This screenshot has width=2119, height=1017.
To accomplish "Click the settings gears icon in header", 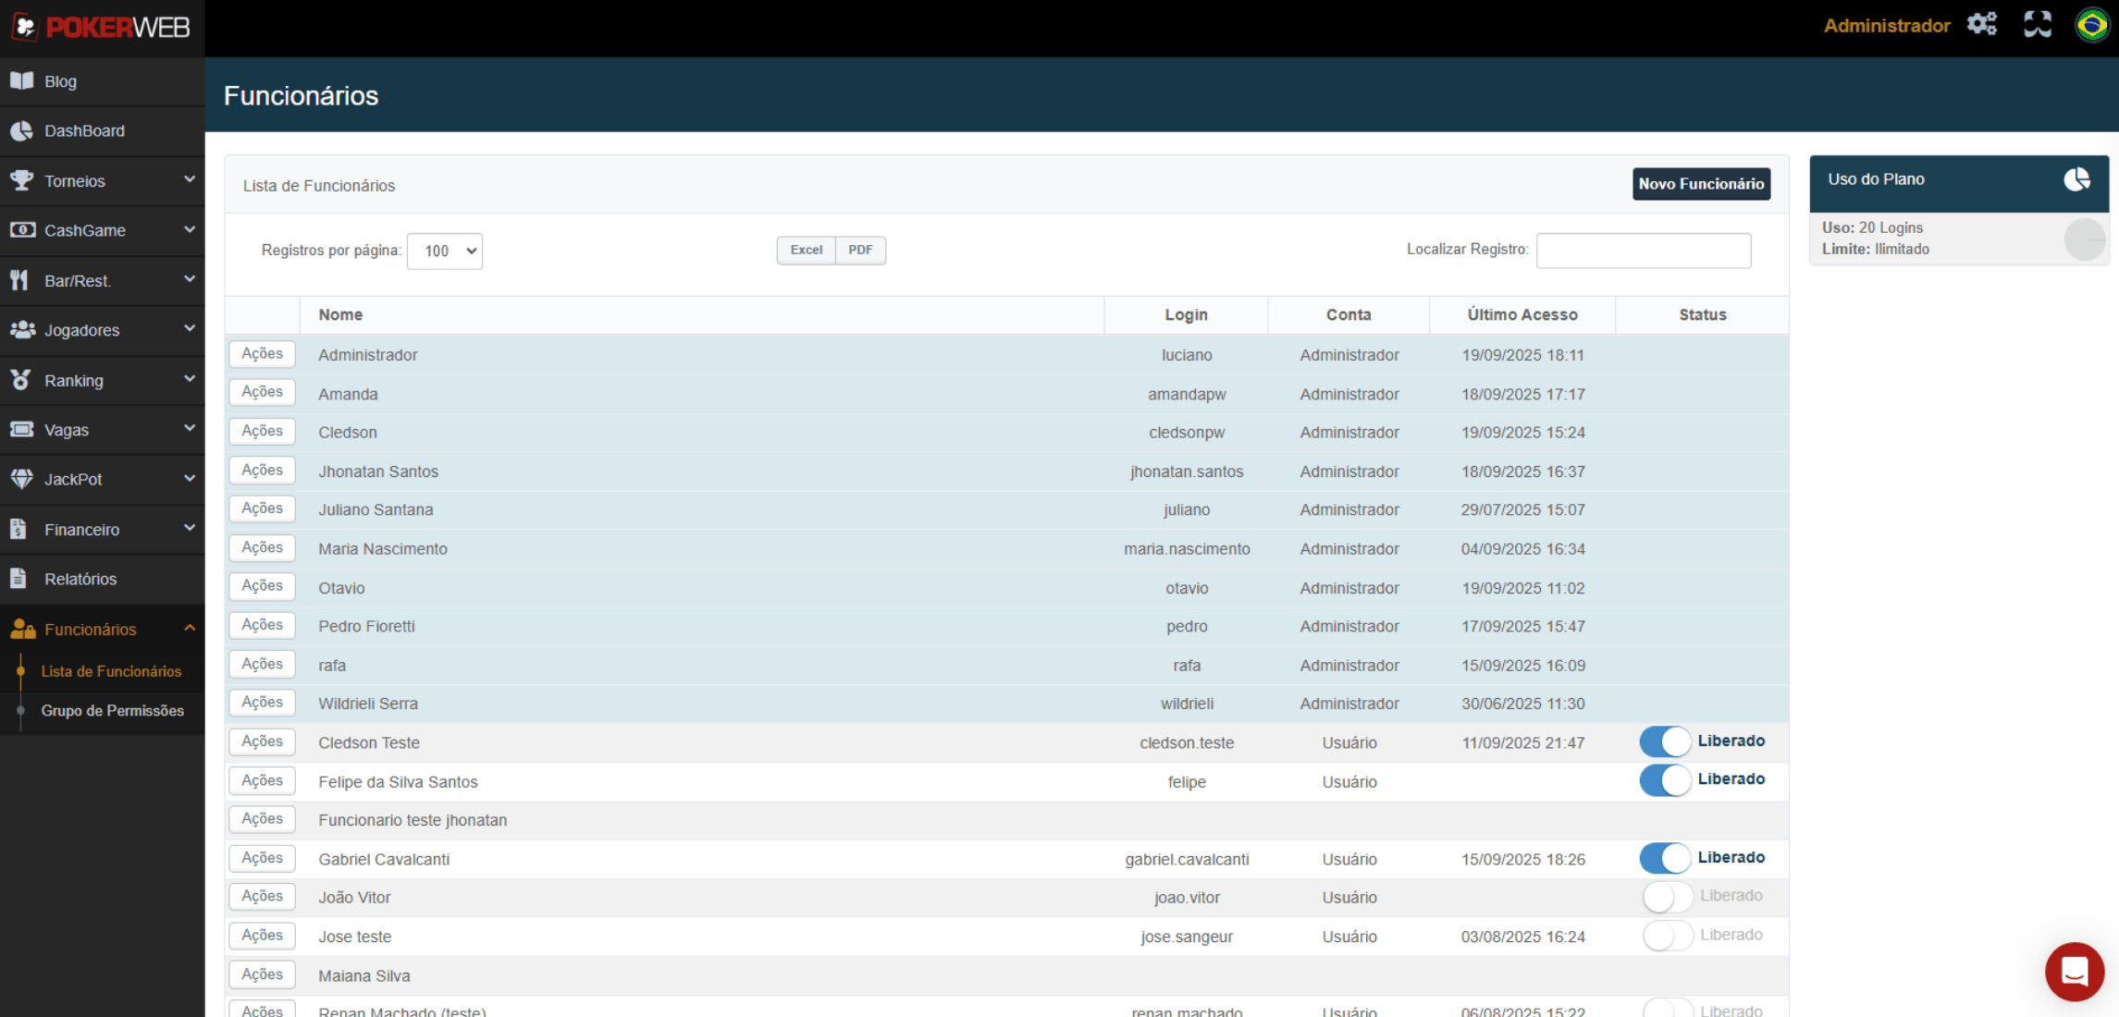I will point(1981,24).
